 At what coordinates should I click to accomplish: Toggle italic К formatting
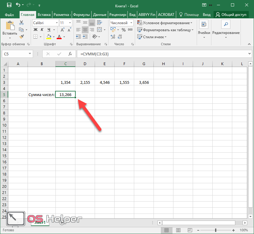click(x=42, y=30)
